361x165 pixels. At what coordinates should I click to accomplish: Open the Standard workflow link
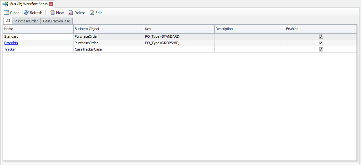(x=11, y=36)
